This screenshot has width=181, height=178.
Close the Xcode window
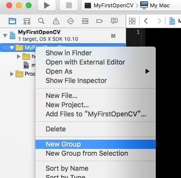tap(9, 5)
